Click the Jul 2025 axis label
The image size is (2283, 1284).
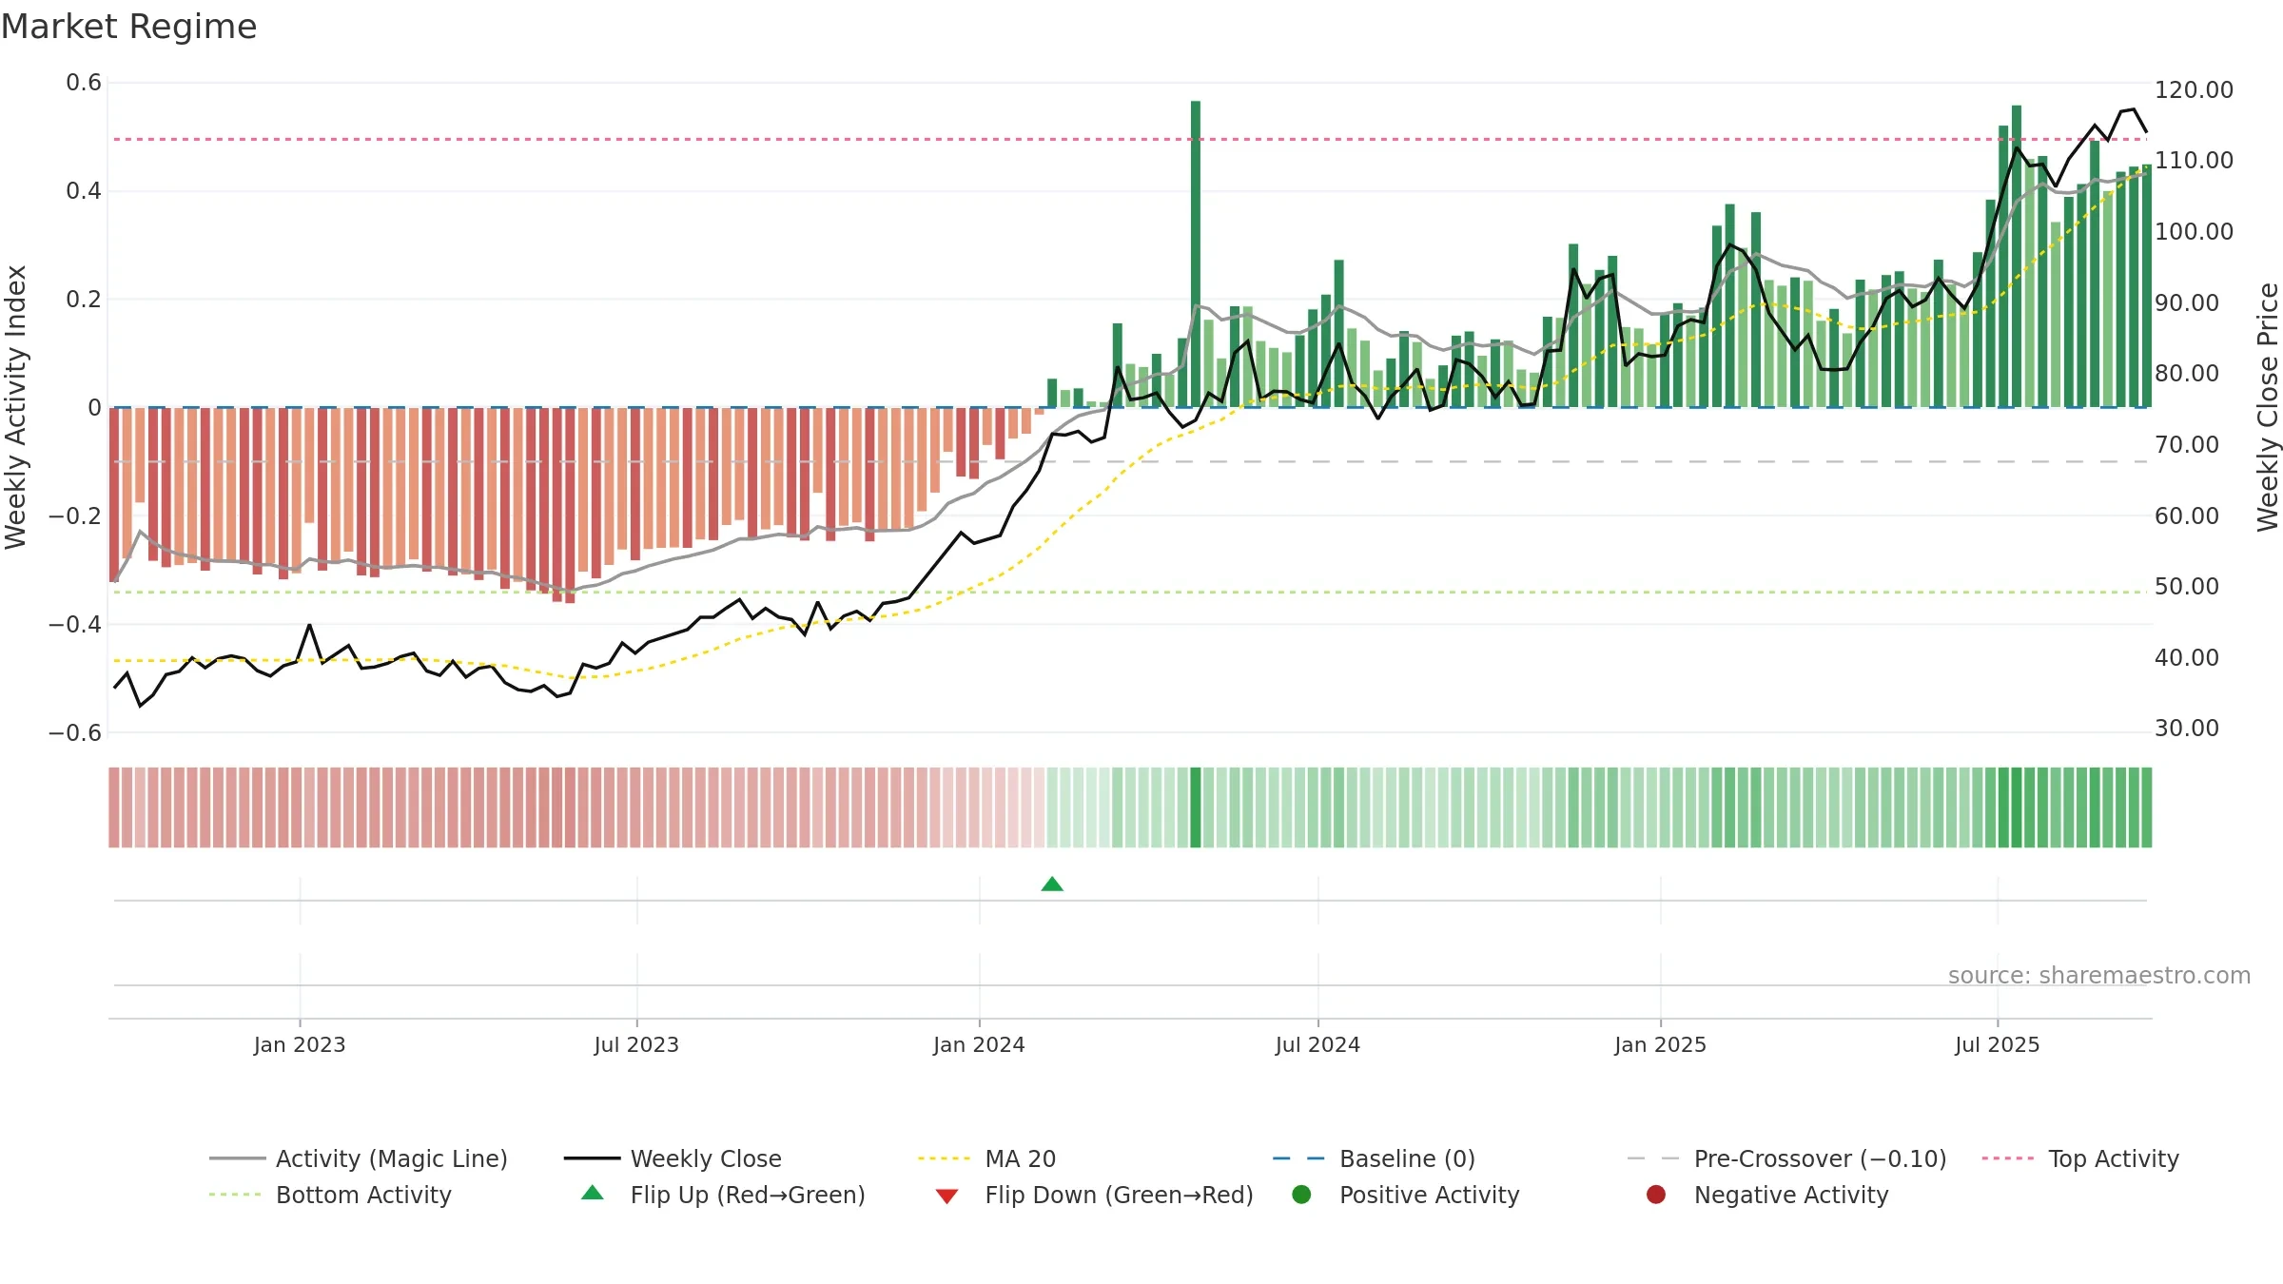(x=1998, y=1045)
